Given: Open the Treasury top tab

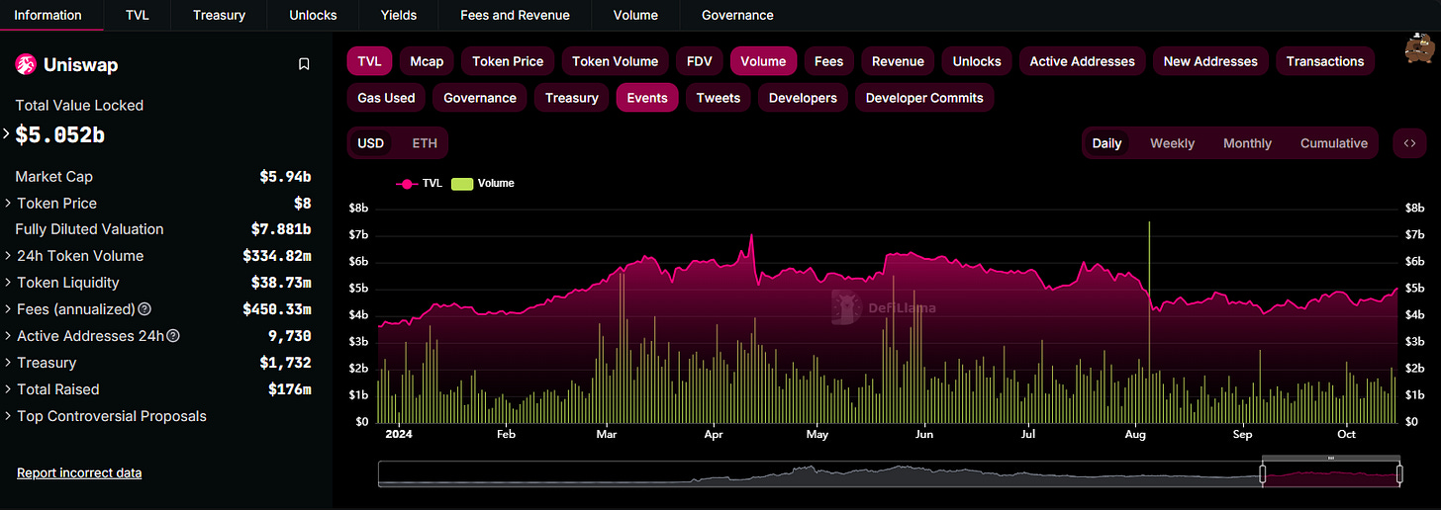Looking at the screenshot, I should point(220,15).
